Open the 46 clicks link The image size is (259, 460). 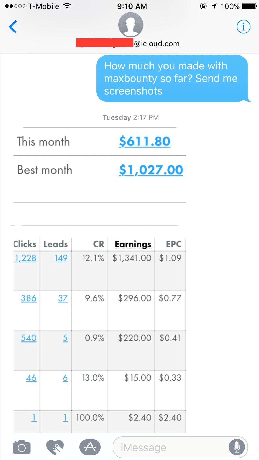pos(31,378)
